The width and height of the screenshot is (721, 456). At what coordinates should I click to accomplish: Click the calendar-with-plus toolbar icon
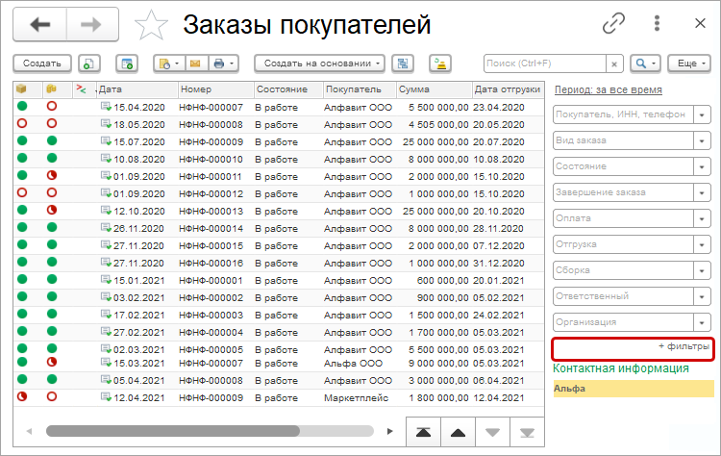127,63
